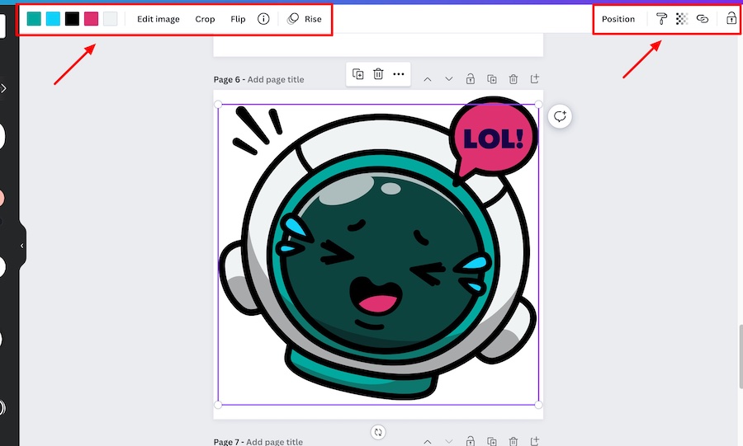Move Page 6 down with the arrow
The height and width of the screenshot is (446, 743).
pos(449,79)
